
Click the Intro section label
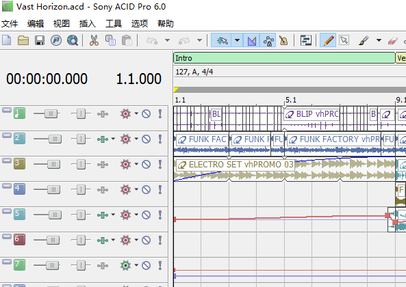click(x=184, y=58)
